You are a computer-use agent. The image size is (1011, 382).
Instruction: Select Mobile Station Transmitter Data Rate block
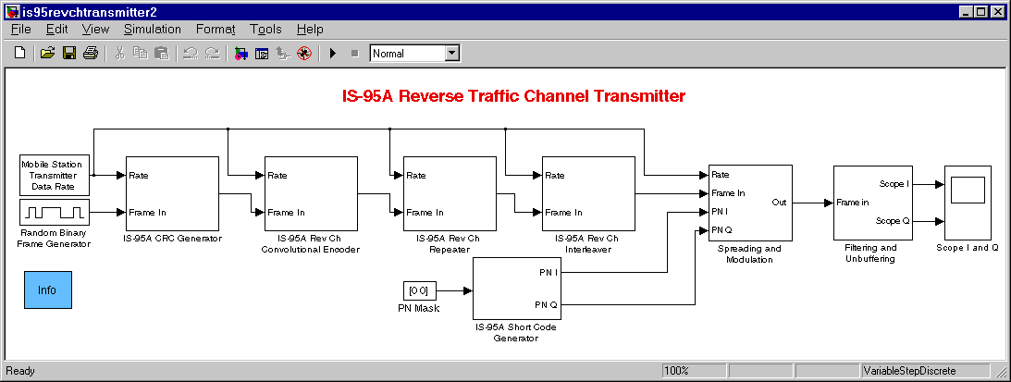[x=53, y=175]
